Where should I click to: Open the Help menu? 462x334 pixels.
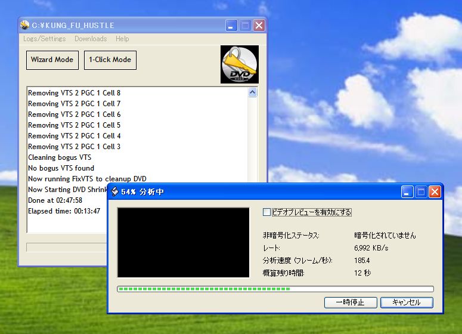point(122,39)
